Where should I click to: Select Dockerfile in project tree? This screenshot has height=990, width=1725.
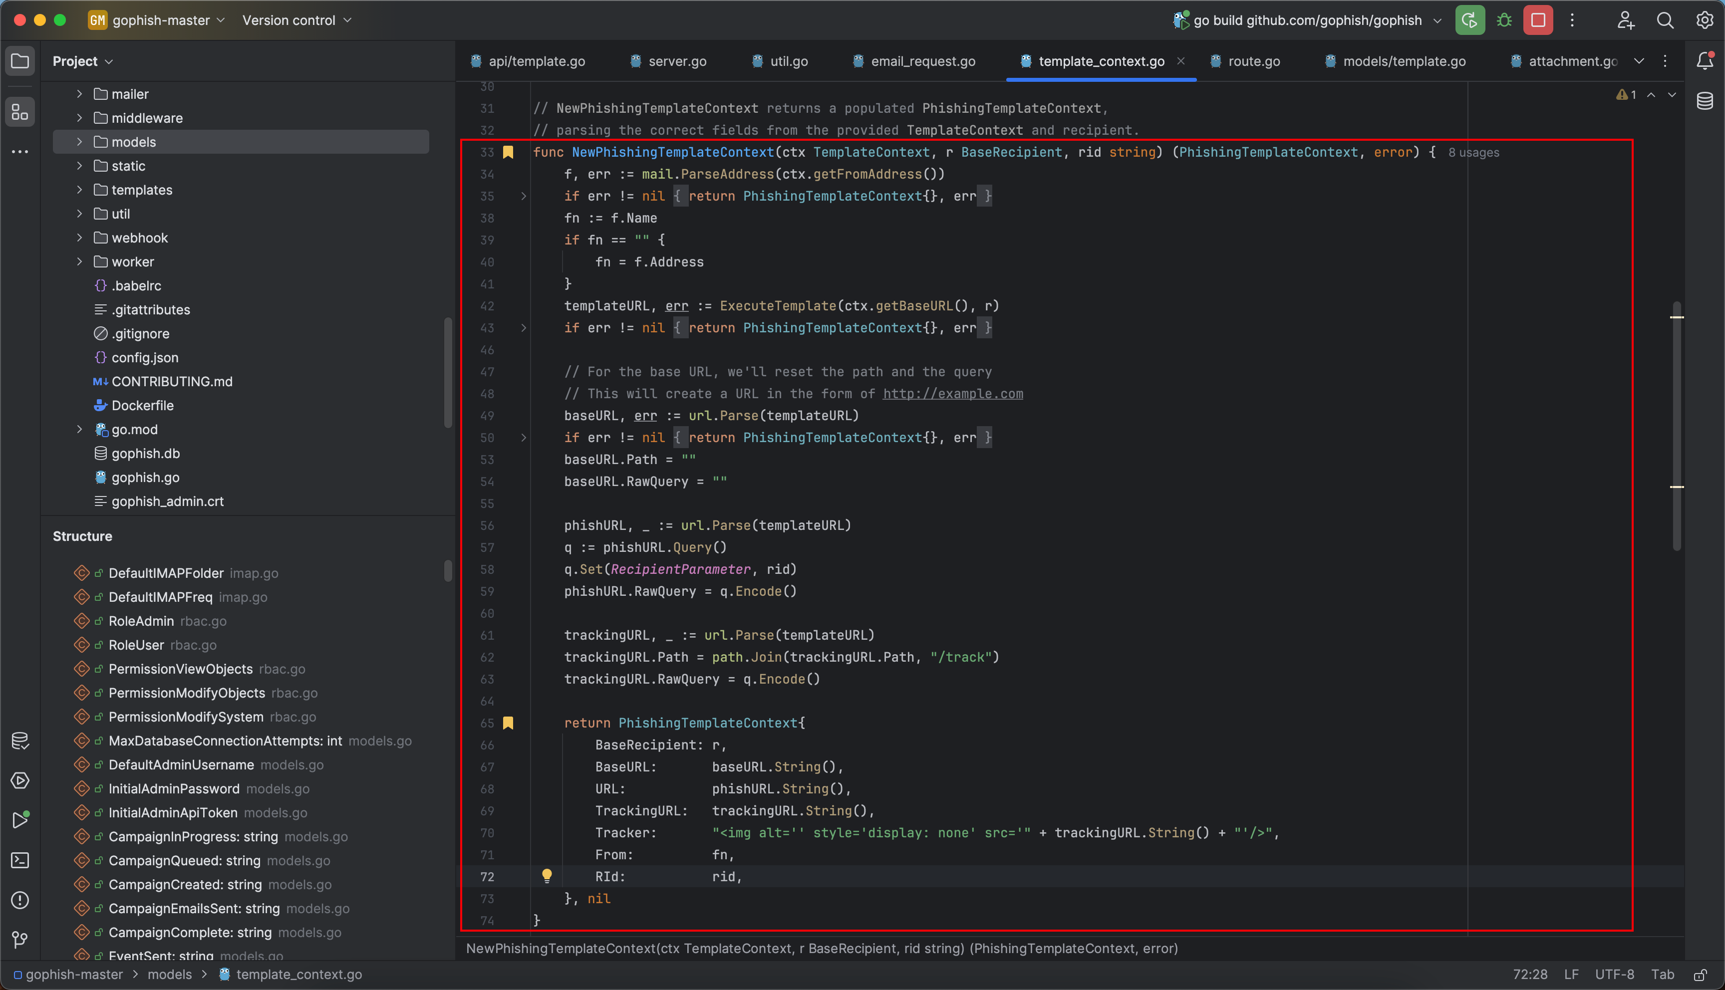click(142, 405)
